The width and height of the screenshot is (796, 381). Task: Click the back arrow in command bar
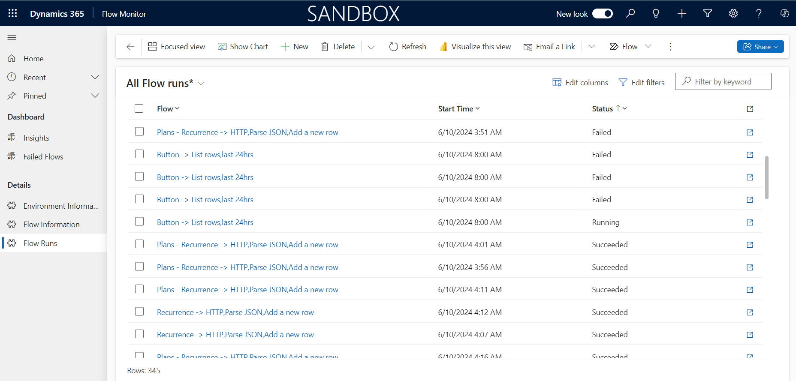click(130, 47)
